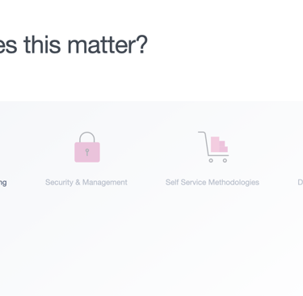Click the words "Self Service" under the cart

[x=186, y=183]
